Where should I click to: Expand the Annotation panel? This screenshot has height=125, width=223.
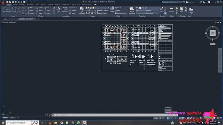(x=67, y=16)
